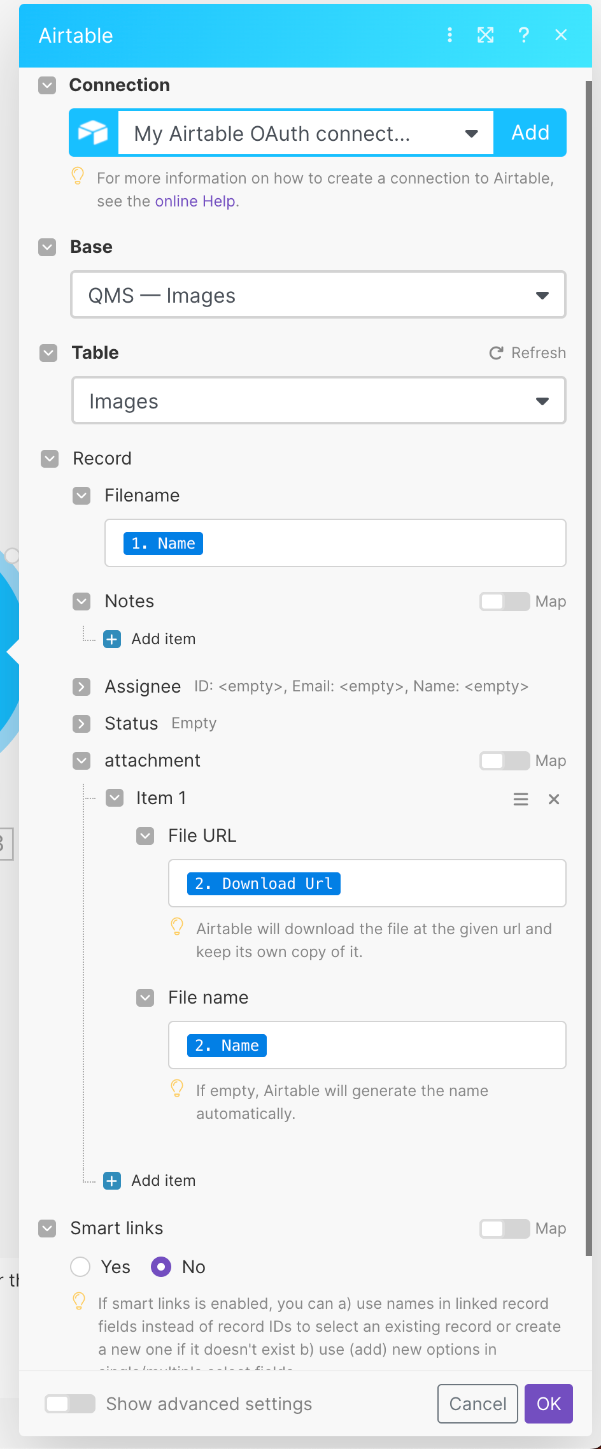
Task: Select No for Smart links
Action: click(x=161, y=1267)
